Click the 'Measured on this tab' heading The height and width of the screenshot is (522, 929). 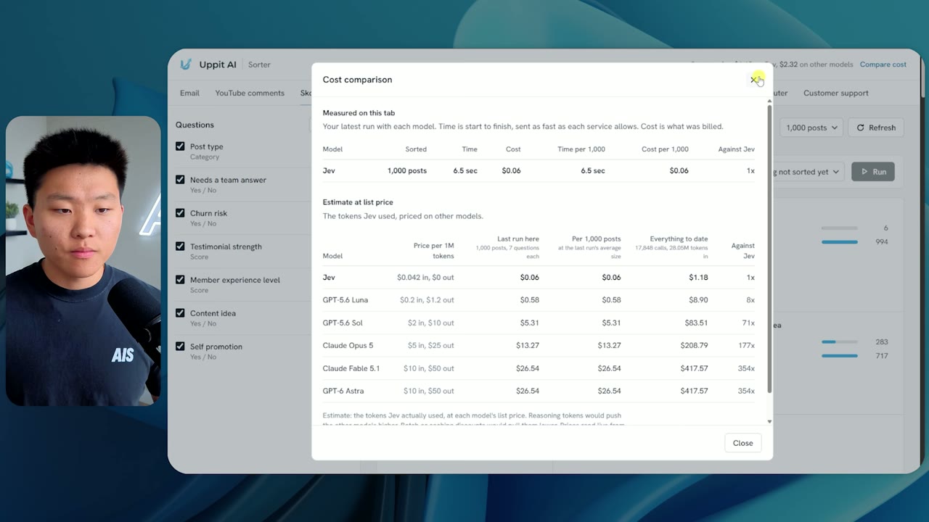pyautogui.click(x=359, y=113)
